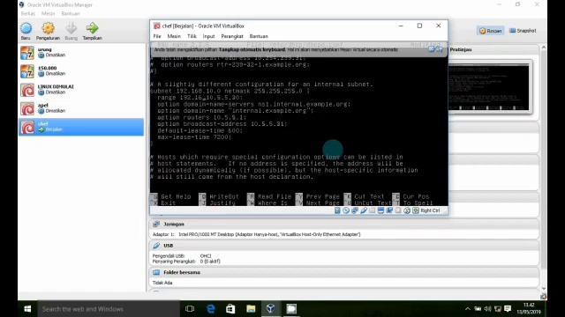Open Action Center notification icon

pyautogui.click(x=508, y=309)
